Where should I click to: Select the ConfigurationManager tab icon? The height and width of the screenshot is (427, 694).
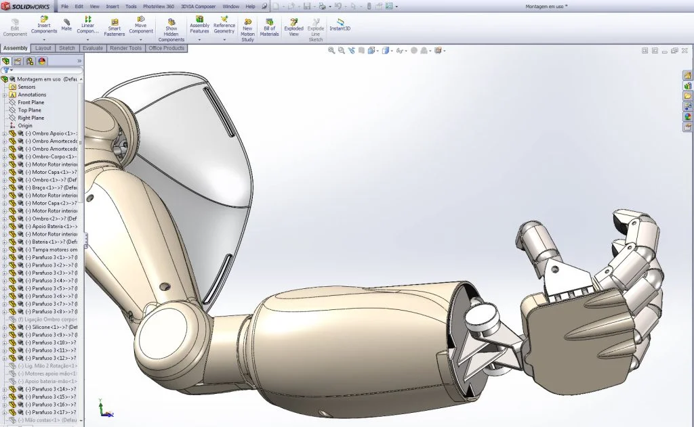[30, 61]
